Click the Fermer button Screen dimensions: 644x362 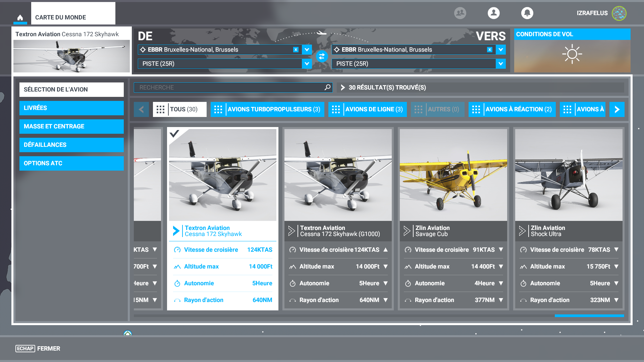click(38, 349)
